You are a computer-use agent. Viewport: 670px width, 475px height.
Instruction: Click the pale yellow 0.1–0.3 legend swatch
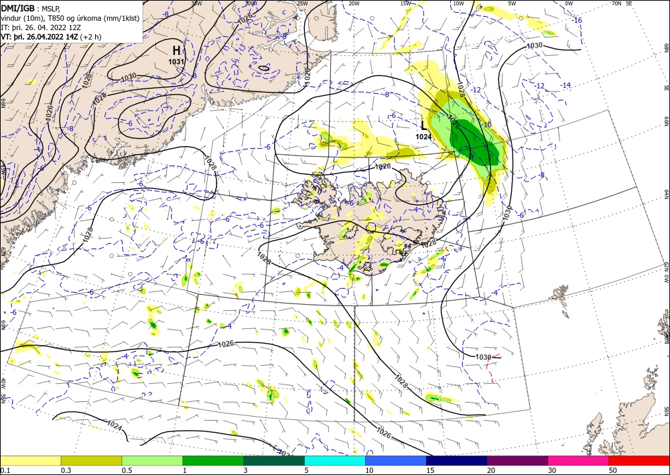coord(30,460)
